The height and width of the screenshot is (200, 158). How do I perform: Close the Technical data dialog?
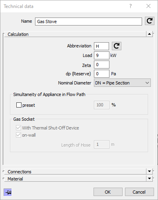point(148,6)
